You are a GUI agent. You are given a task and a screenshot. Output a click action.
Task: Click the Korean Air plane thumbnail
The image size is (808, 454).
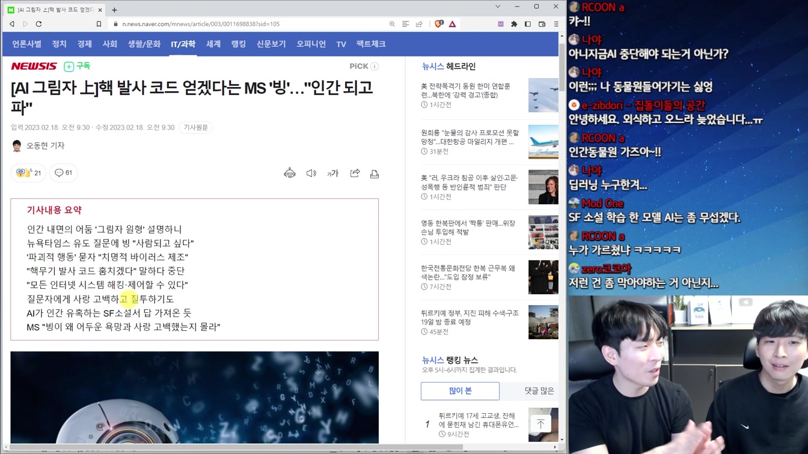coord(543,142)
